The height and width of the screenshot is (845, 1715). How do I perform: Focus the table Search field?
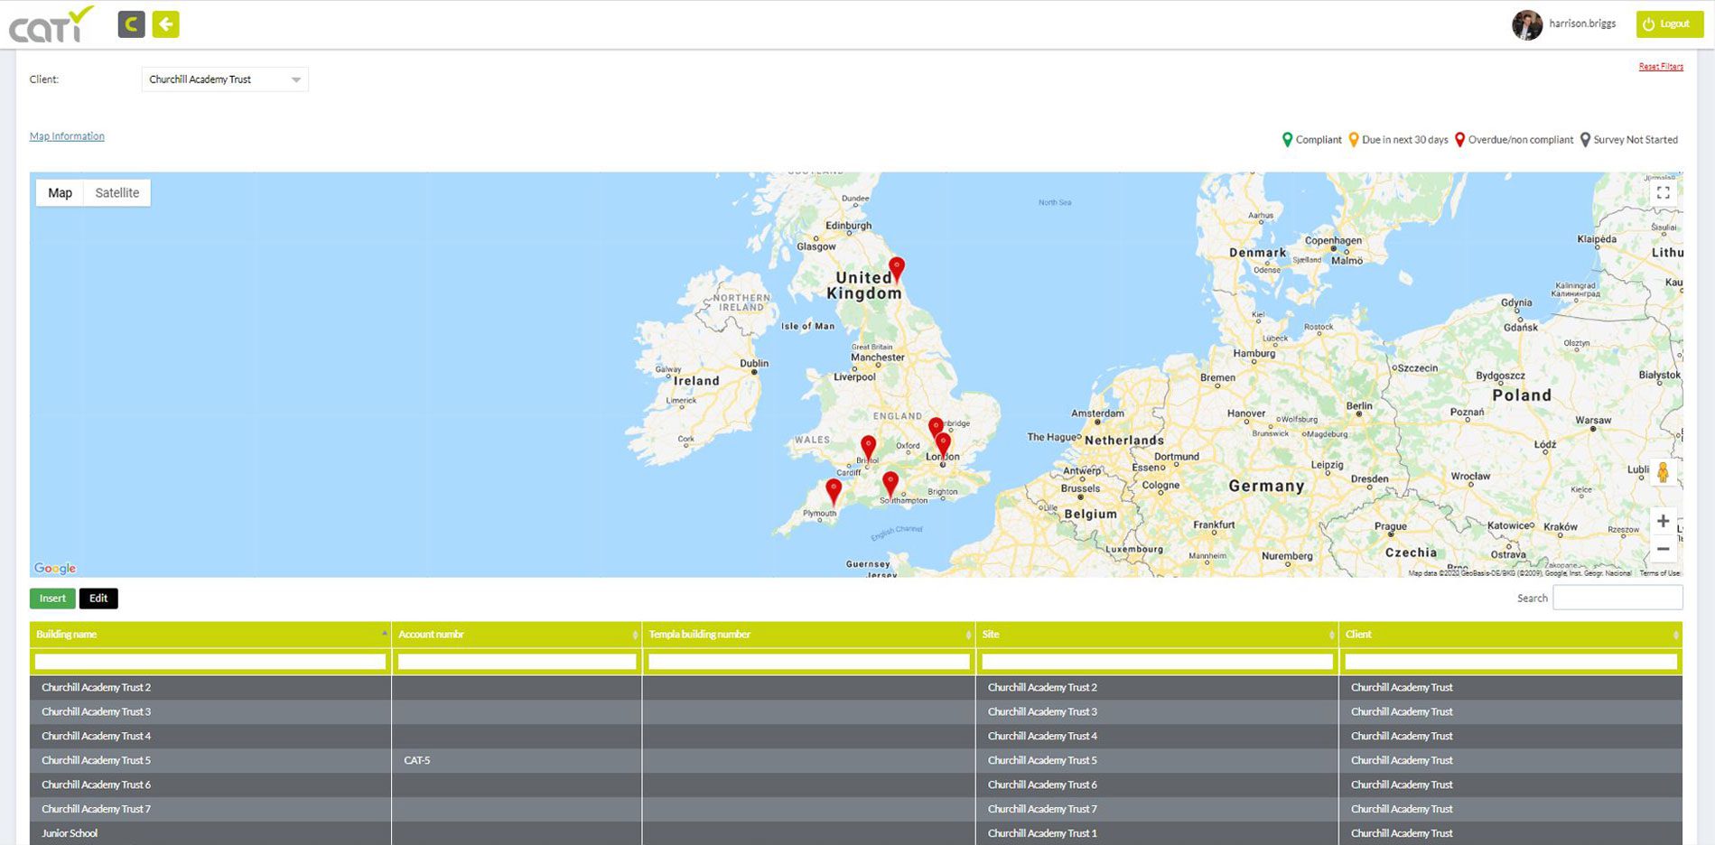click(1617, 598)
